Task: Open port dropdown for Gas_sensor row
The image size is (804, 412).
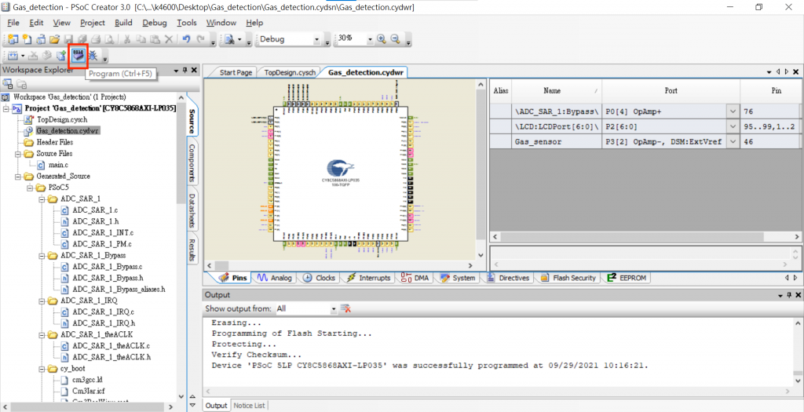Action: (x=733, y=141)
